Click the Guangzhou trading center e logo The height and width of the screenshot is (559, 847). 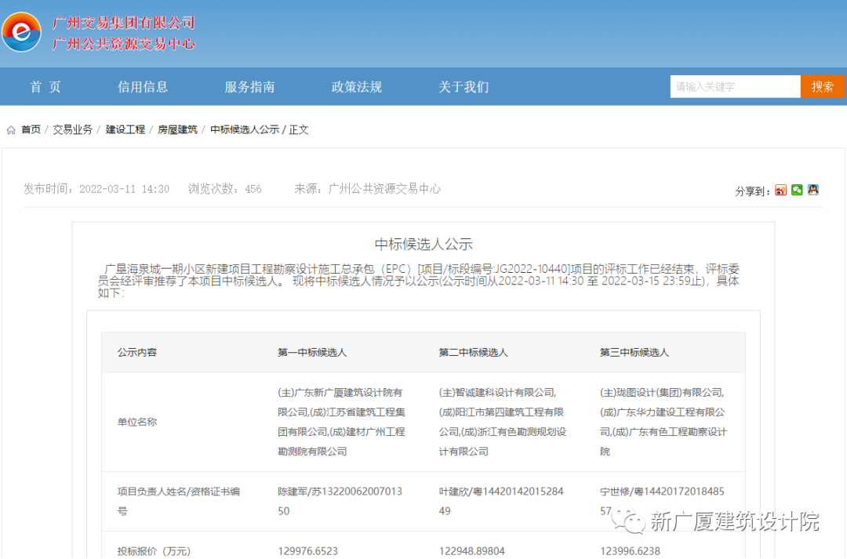pyautogui.click(x=21, y=32)
